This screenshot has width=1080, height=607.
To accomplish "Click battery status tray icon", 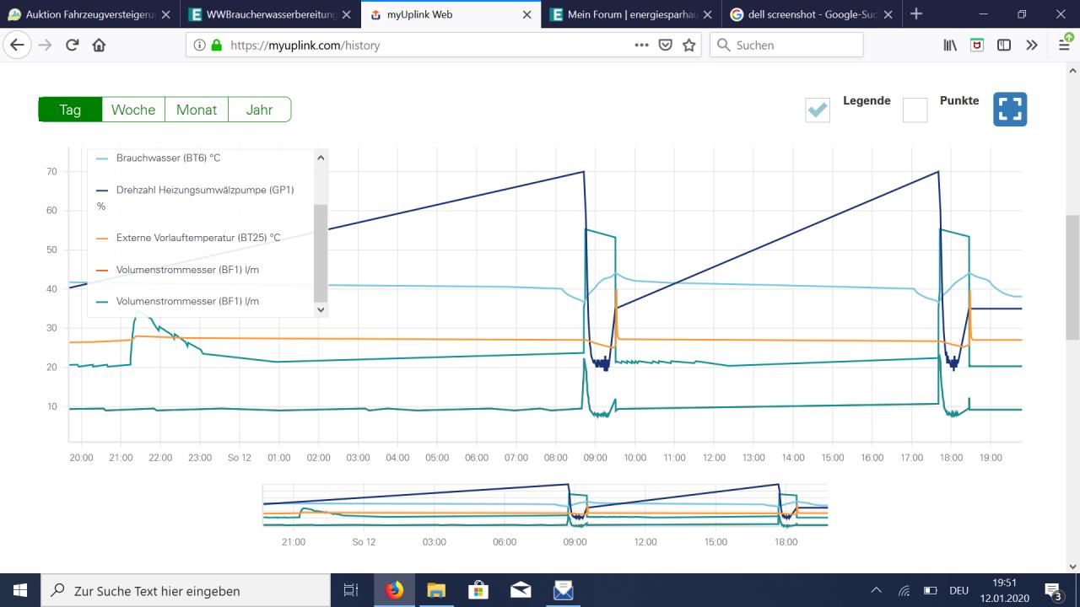I will pyautogui.click(x=931, y=590).
